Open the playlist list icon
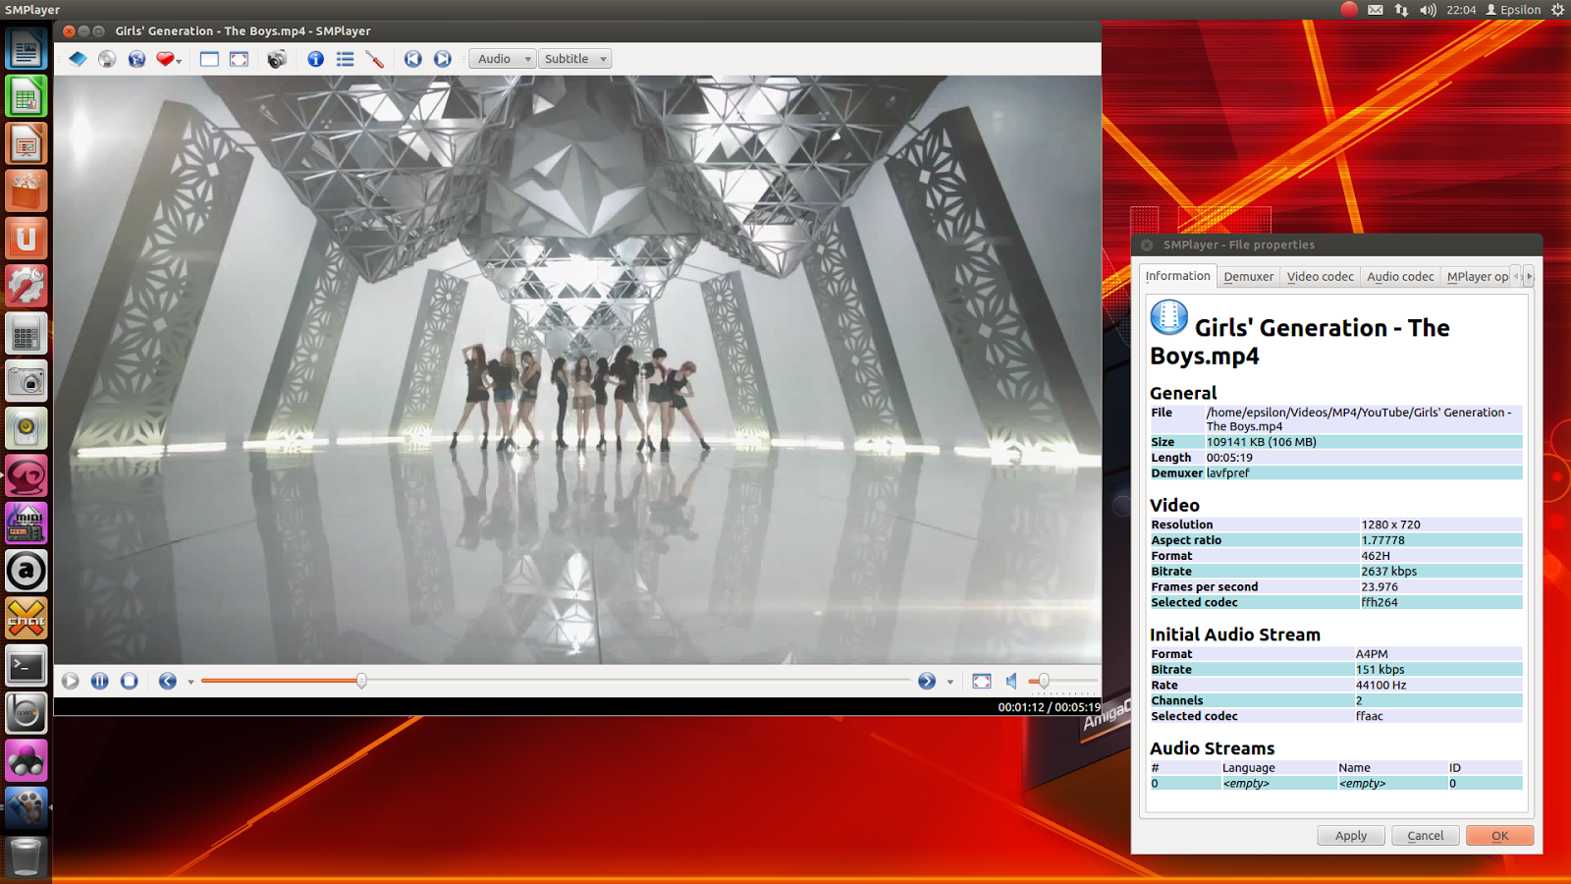This screenshot has width=1571, height=884. click(x=345, y=59)
